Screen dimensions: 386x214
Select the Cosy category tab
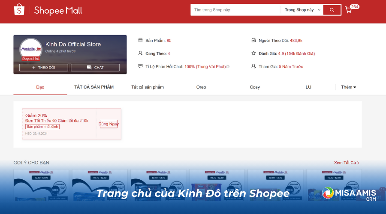coord(255,87)
